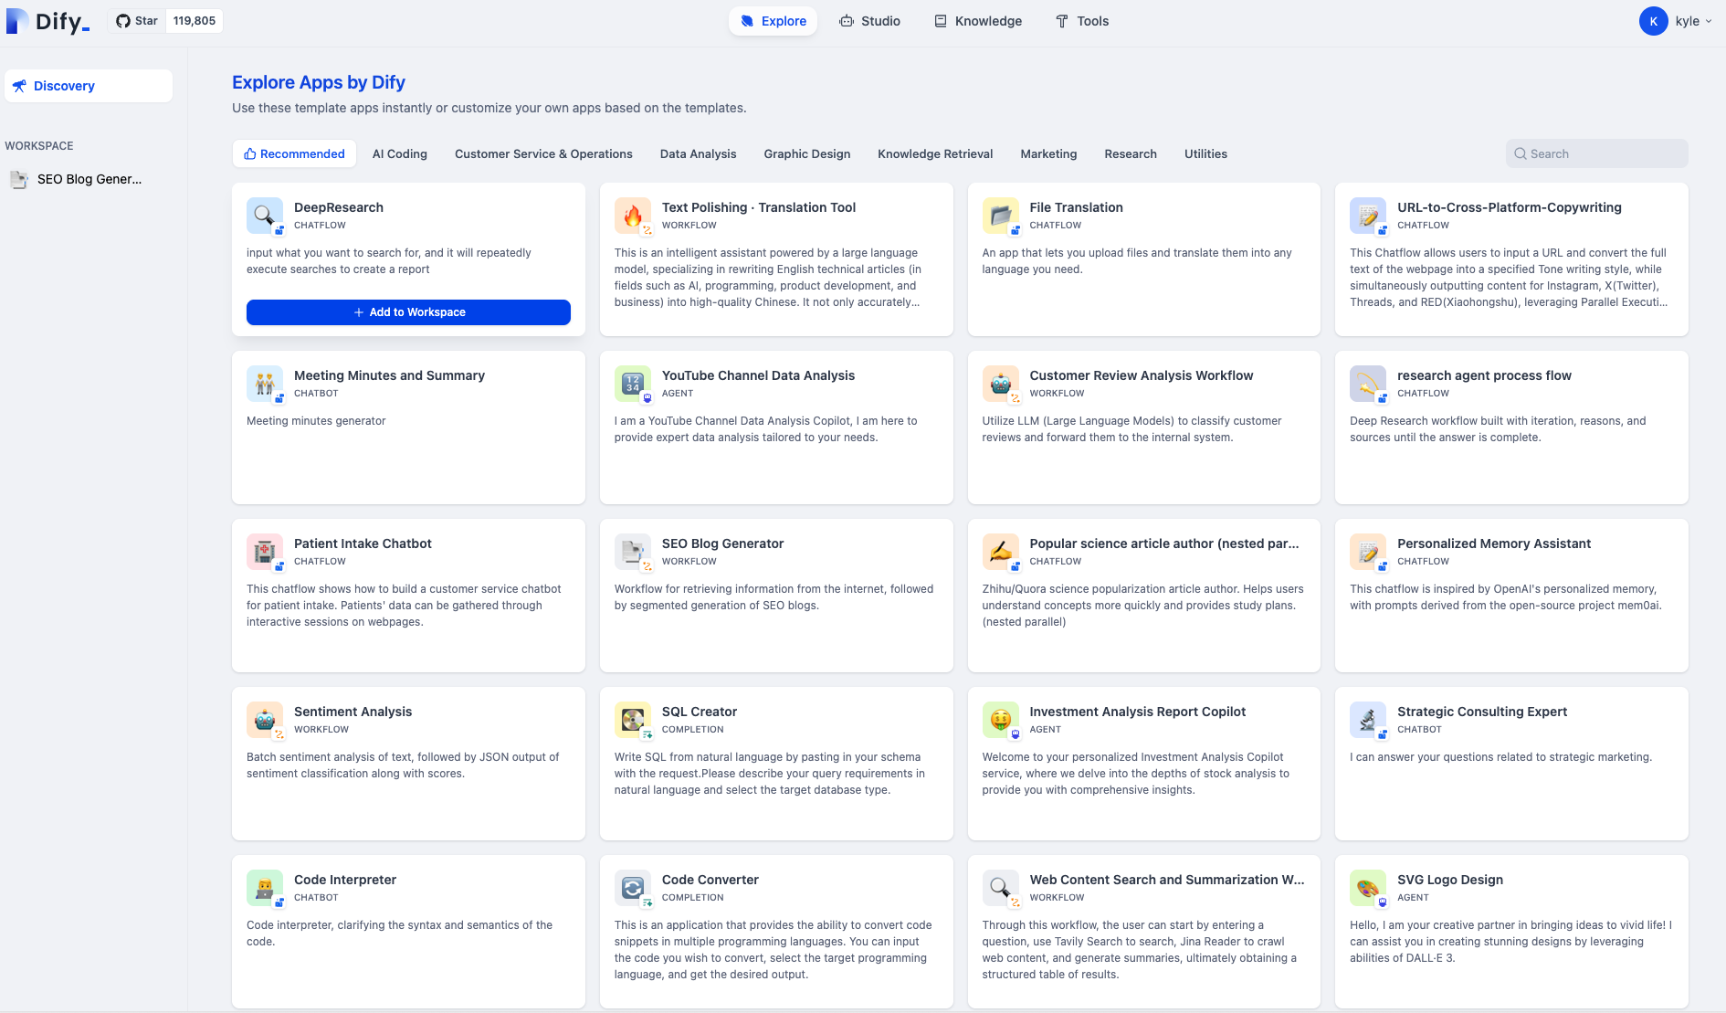Click the SVG Logo Design palette icon
Image resolution: width=1726 pixels, height=1013 pixels.
coord(1368,888)
